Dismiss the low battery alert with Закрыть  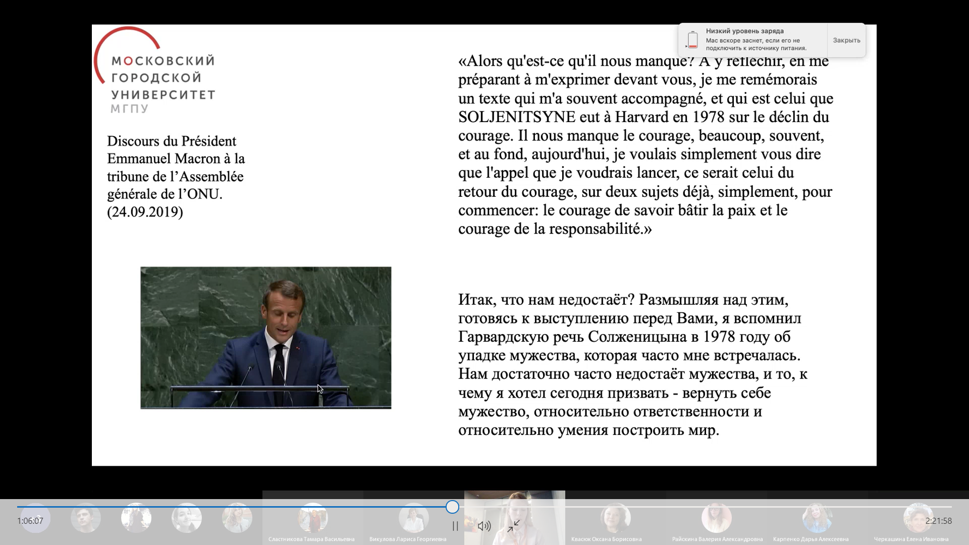(846, 40)
